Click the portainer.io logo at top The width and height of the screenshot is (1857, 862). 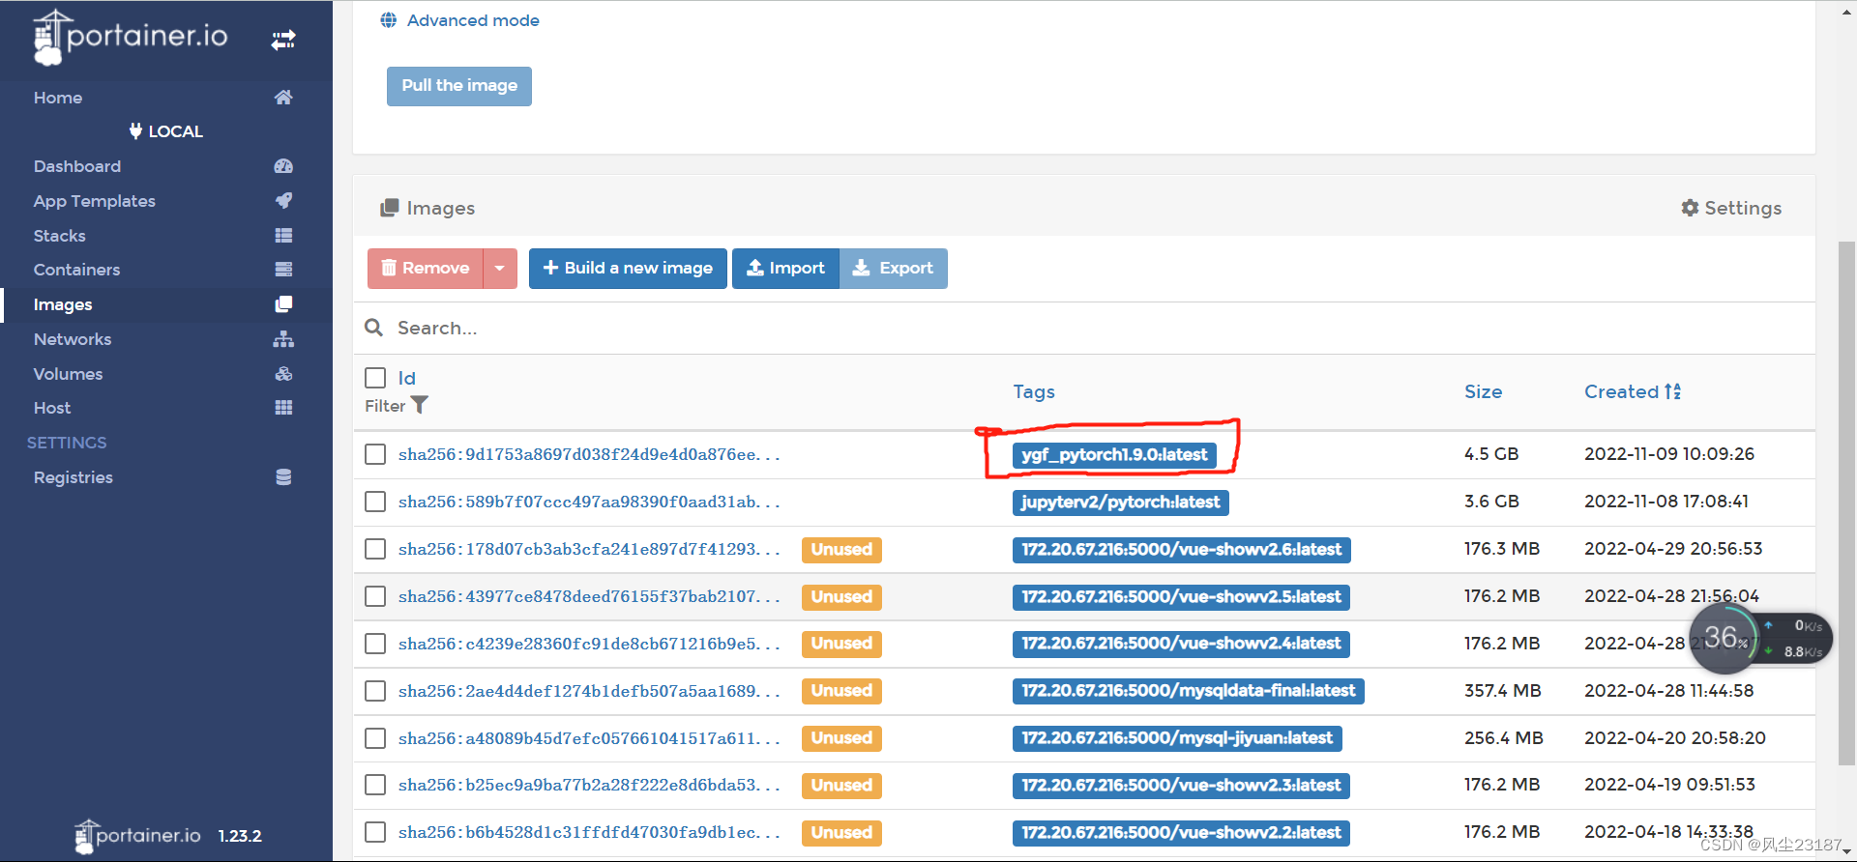pos(131,37)
